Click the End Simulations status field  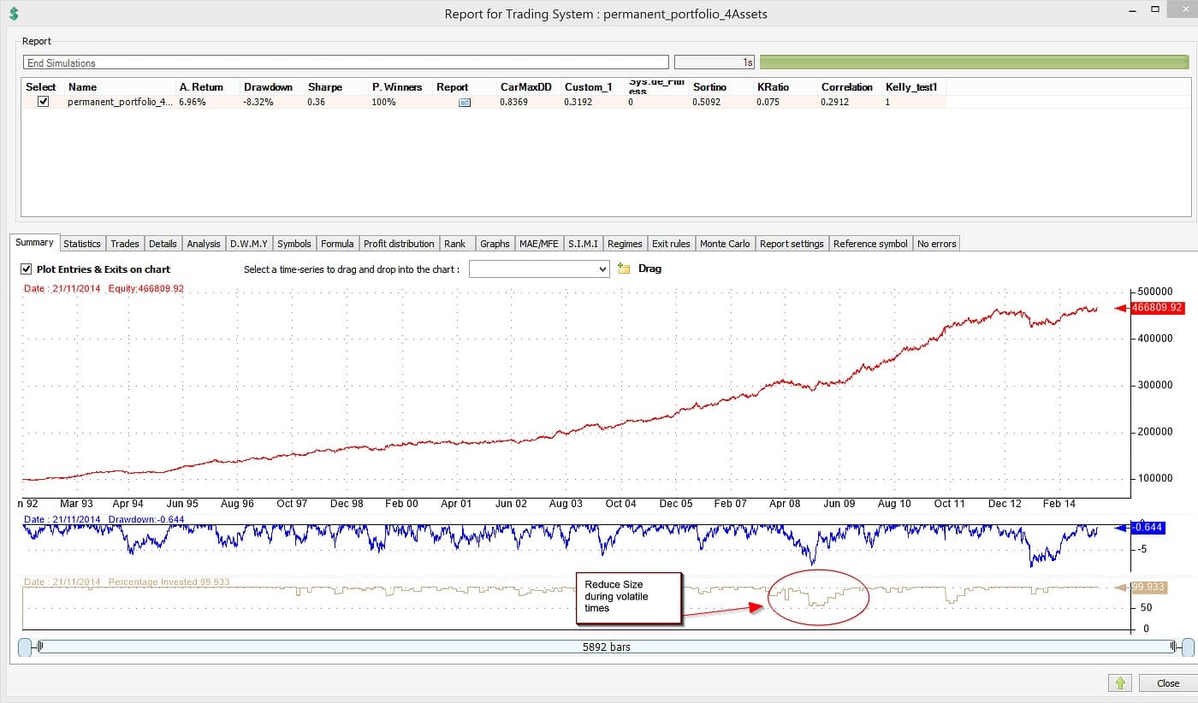click(x=347, y=62)
